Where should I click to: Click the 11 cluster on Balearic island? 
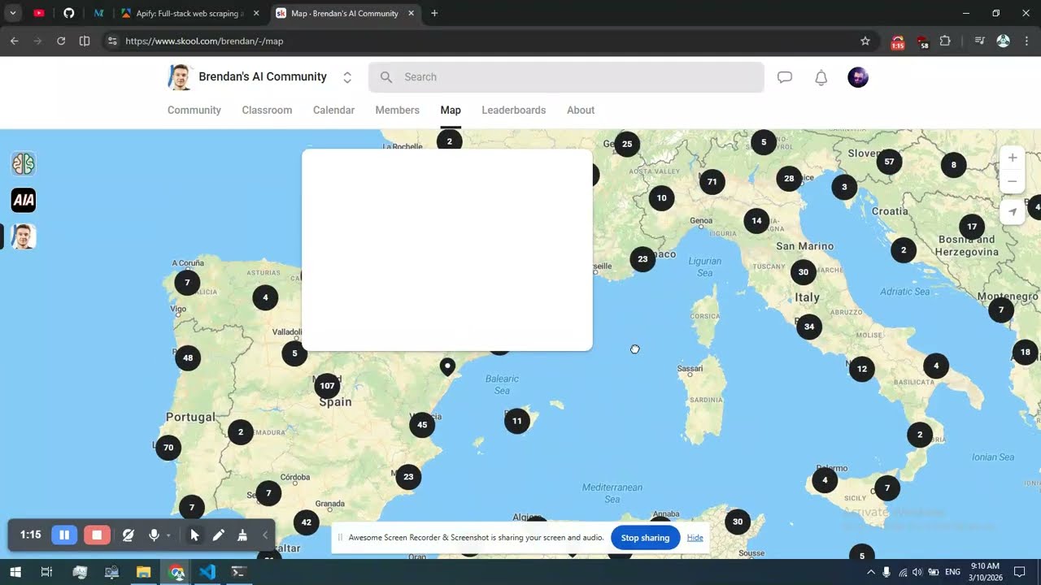pos(517,421)
